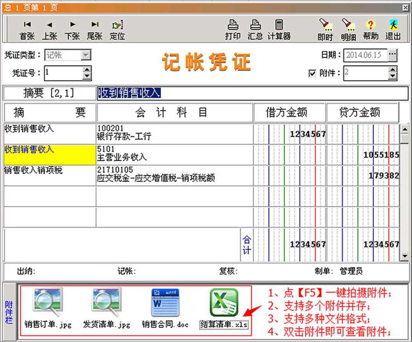Go to next voucher (下张)
Image resolution: width=412 pixels, height=342 pixels.
[x=73, y=30]
